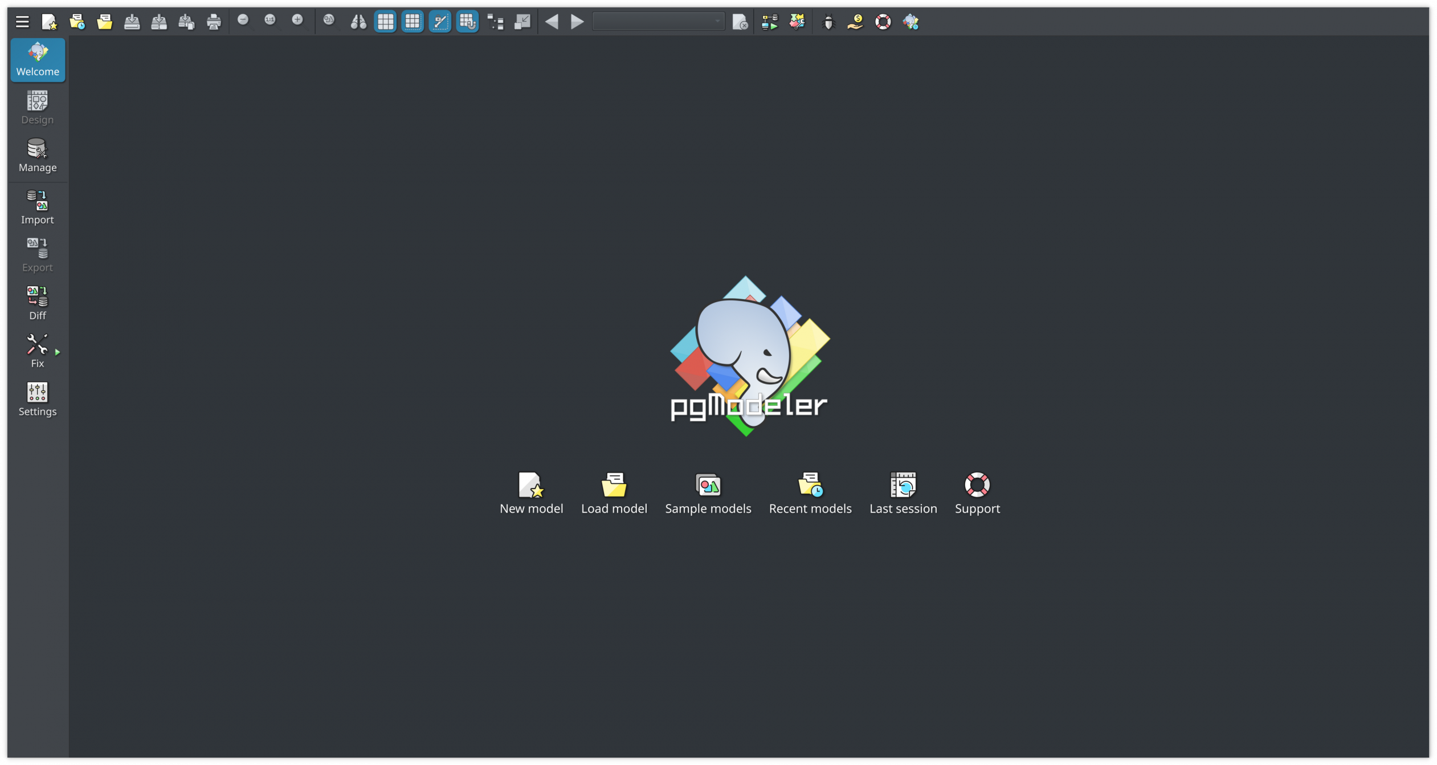1437x765 pixels.
Task: Click the puzzle piece plug-ins icon
Action: pyautogui.click(x=797, y=22)
